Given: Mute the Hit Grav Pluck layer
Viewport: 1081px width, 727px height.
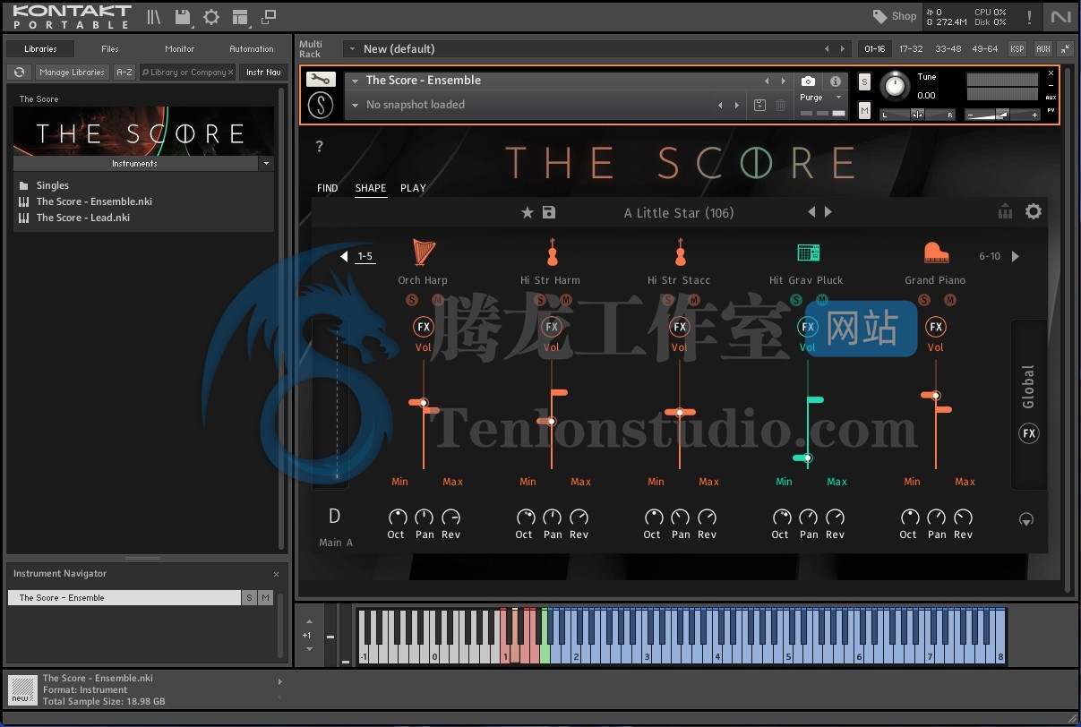Looking at the screenshot, I should point(822,300).
